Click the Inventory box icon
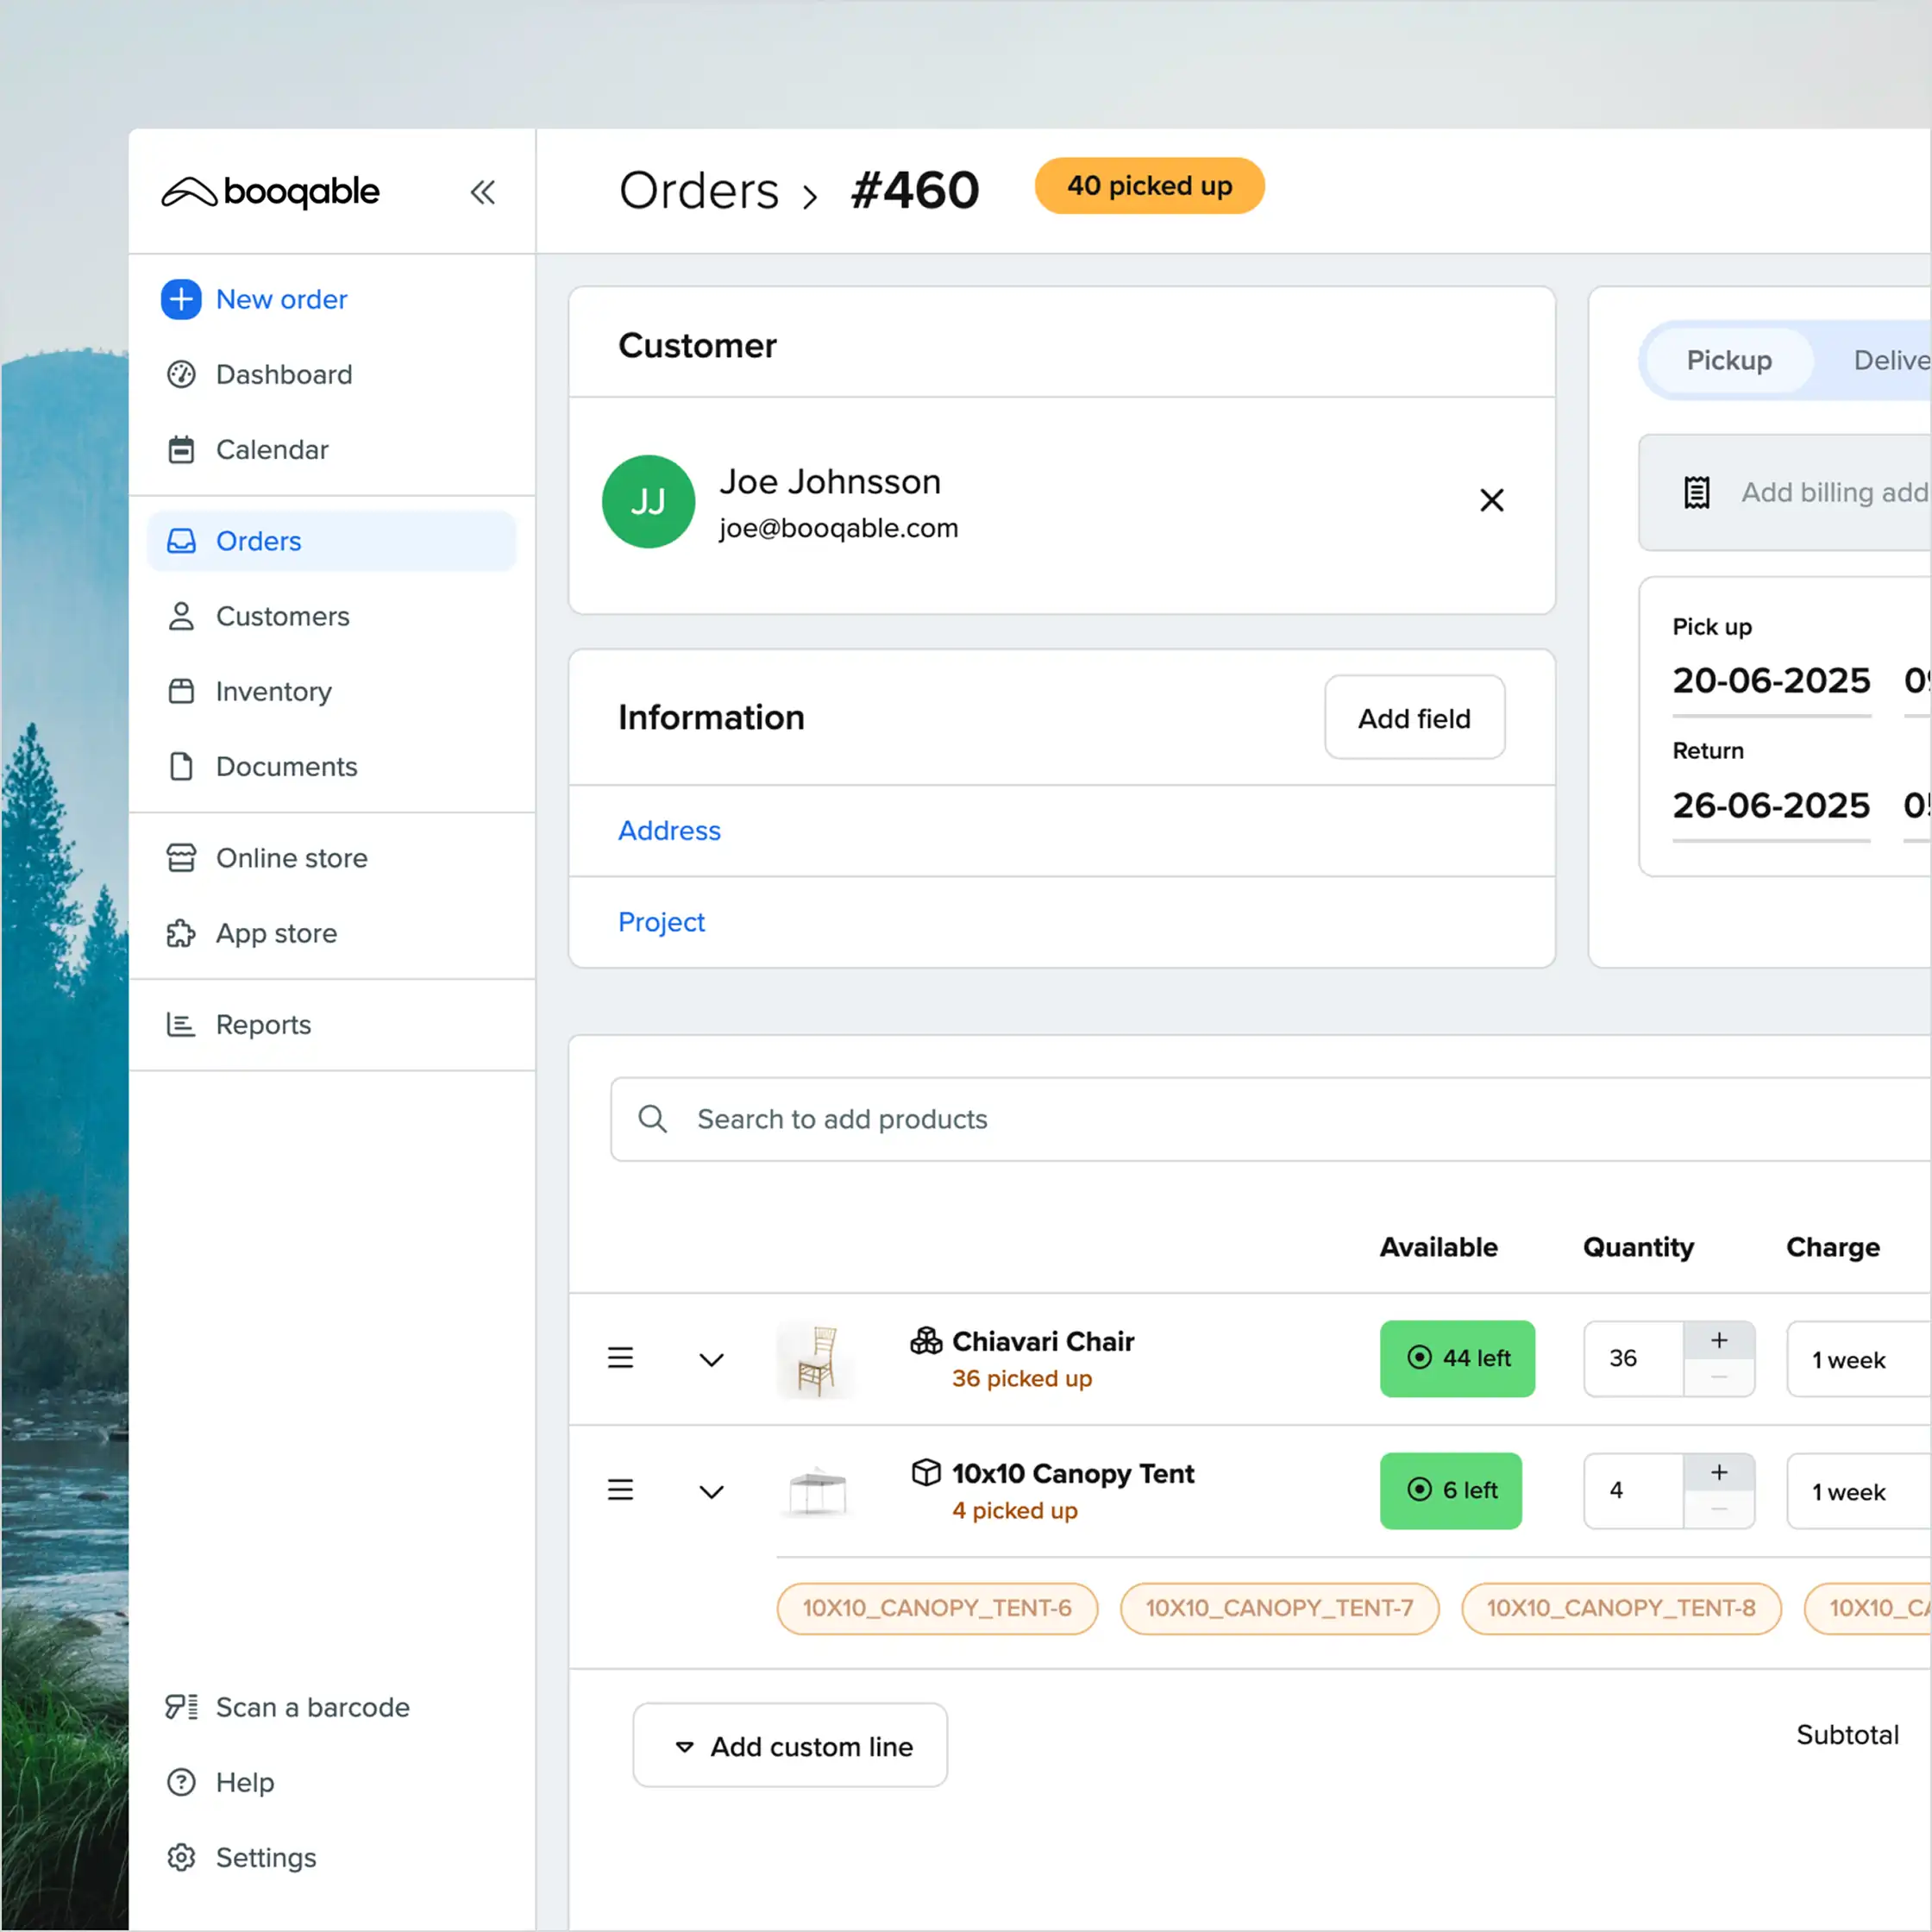Viewport: 1932px width, 1932px height. point(181,691)
